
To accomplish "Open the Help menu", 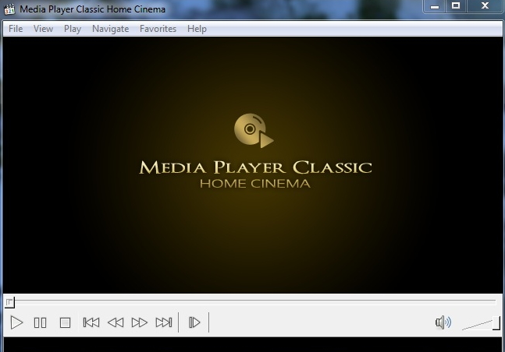I will click(197, 29).
